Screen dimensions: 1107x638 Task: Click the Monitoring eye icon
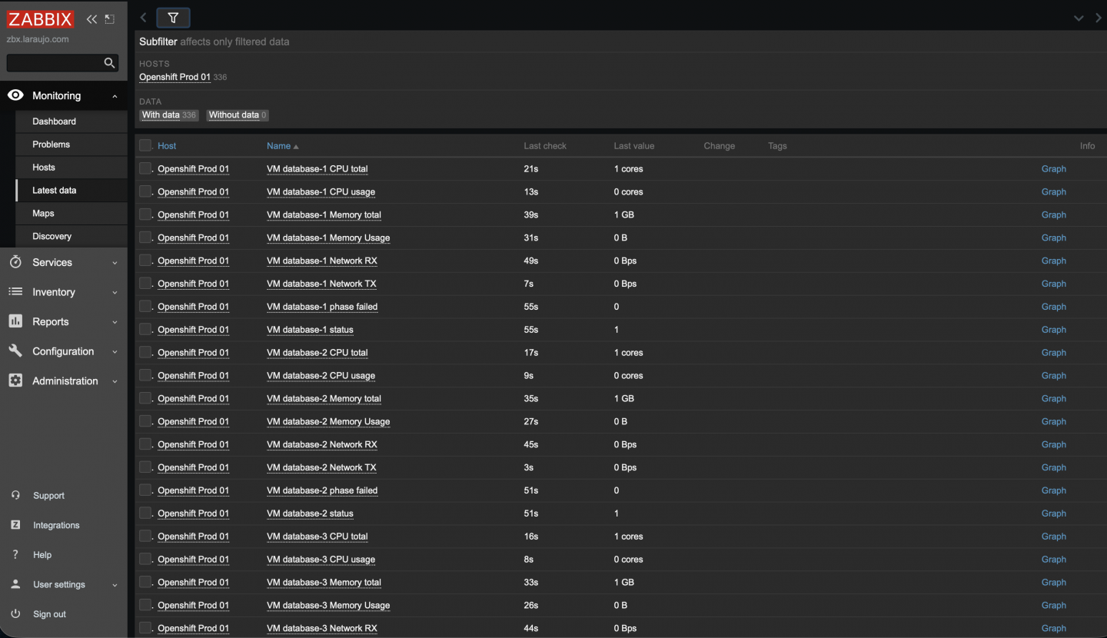(15, 95)
